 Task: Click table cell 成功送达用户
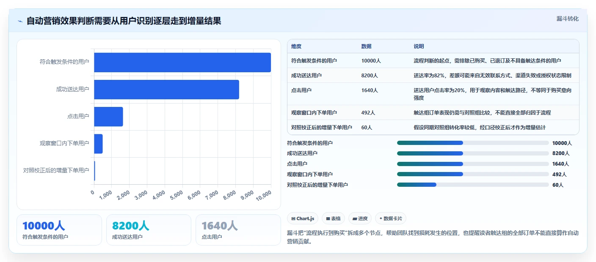click(x=306, y=76)
